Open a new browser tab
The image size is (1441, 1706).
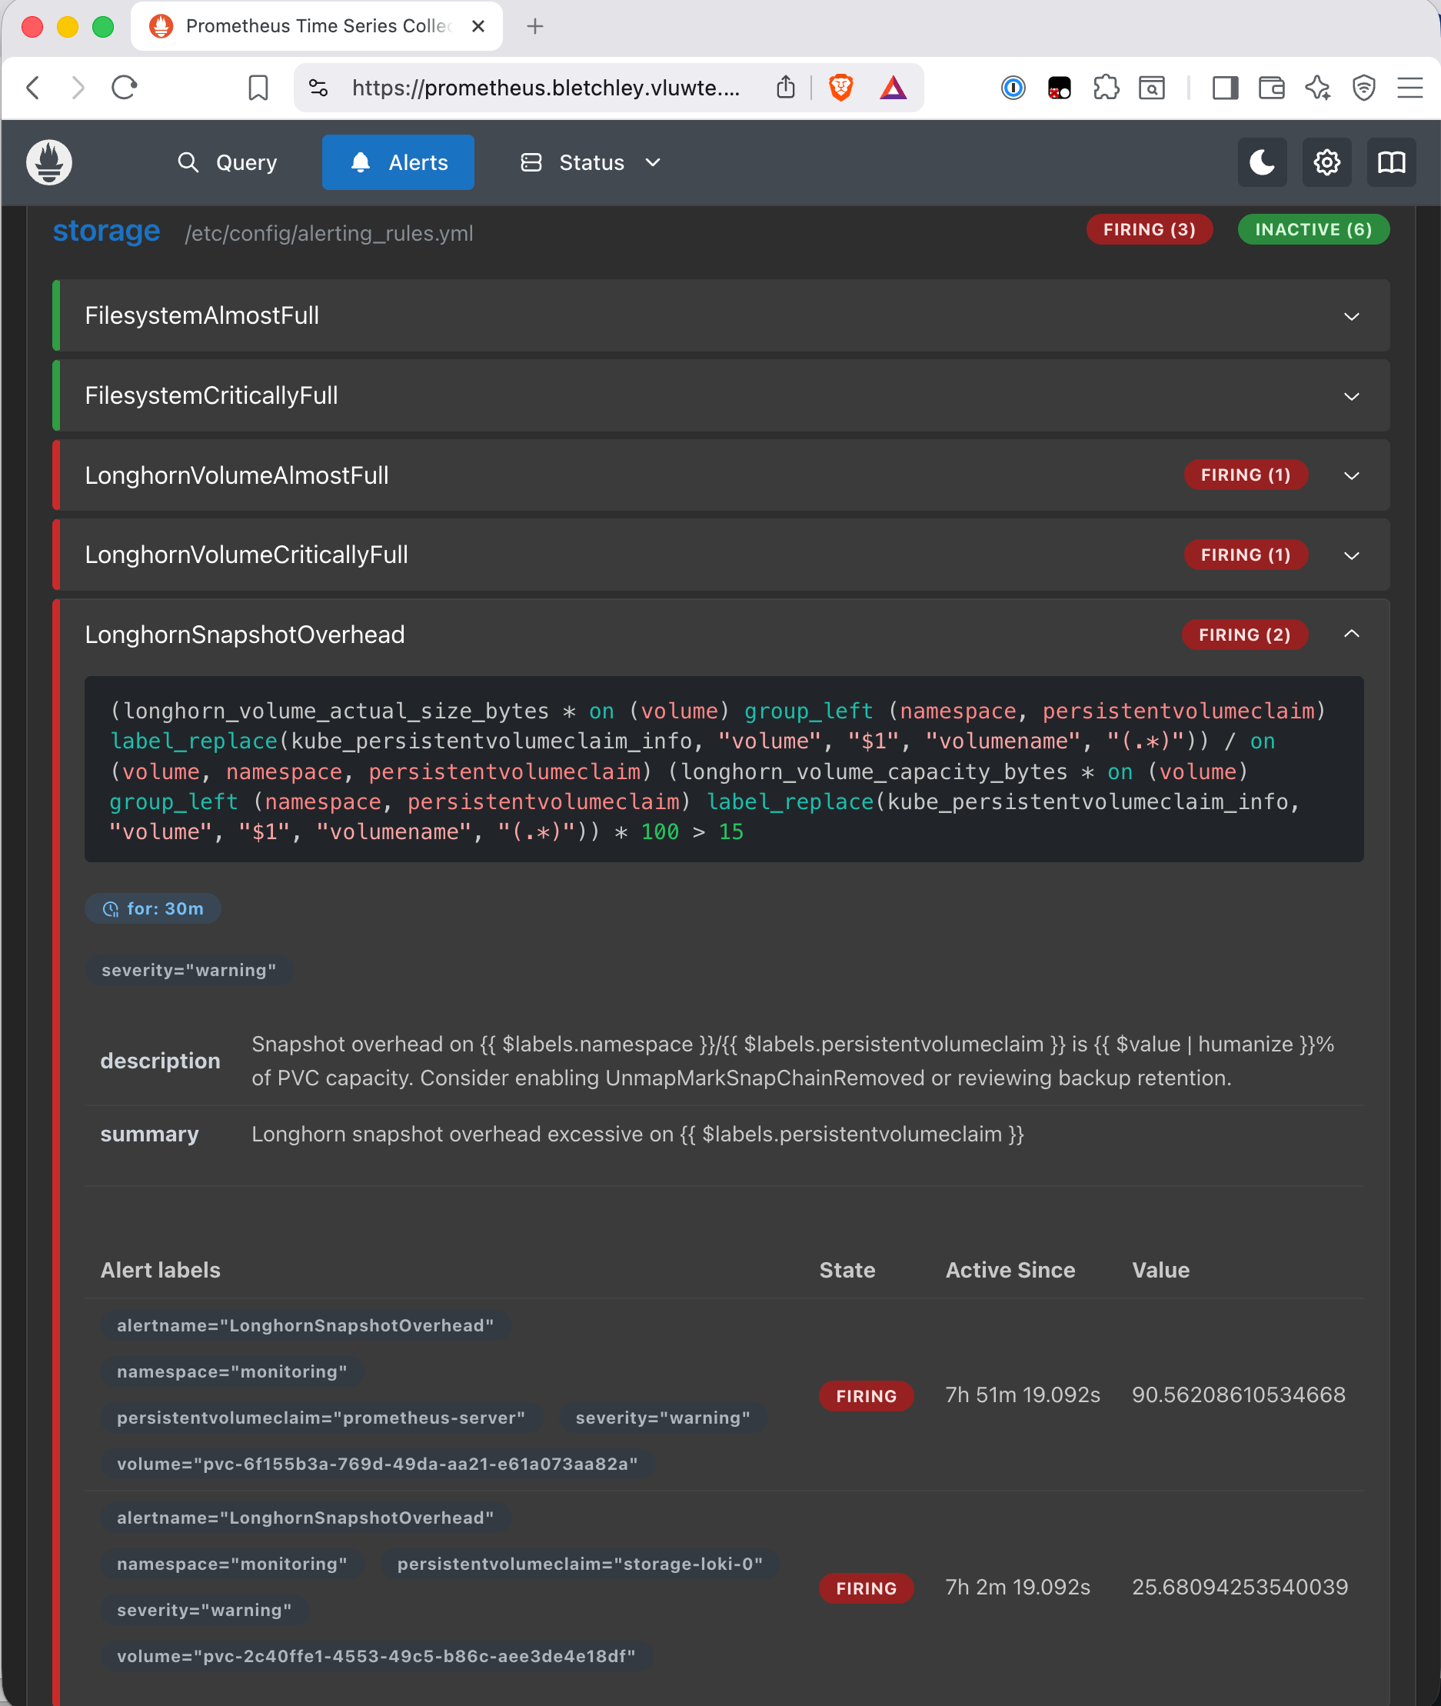coord(535,26)
